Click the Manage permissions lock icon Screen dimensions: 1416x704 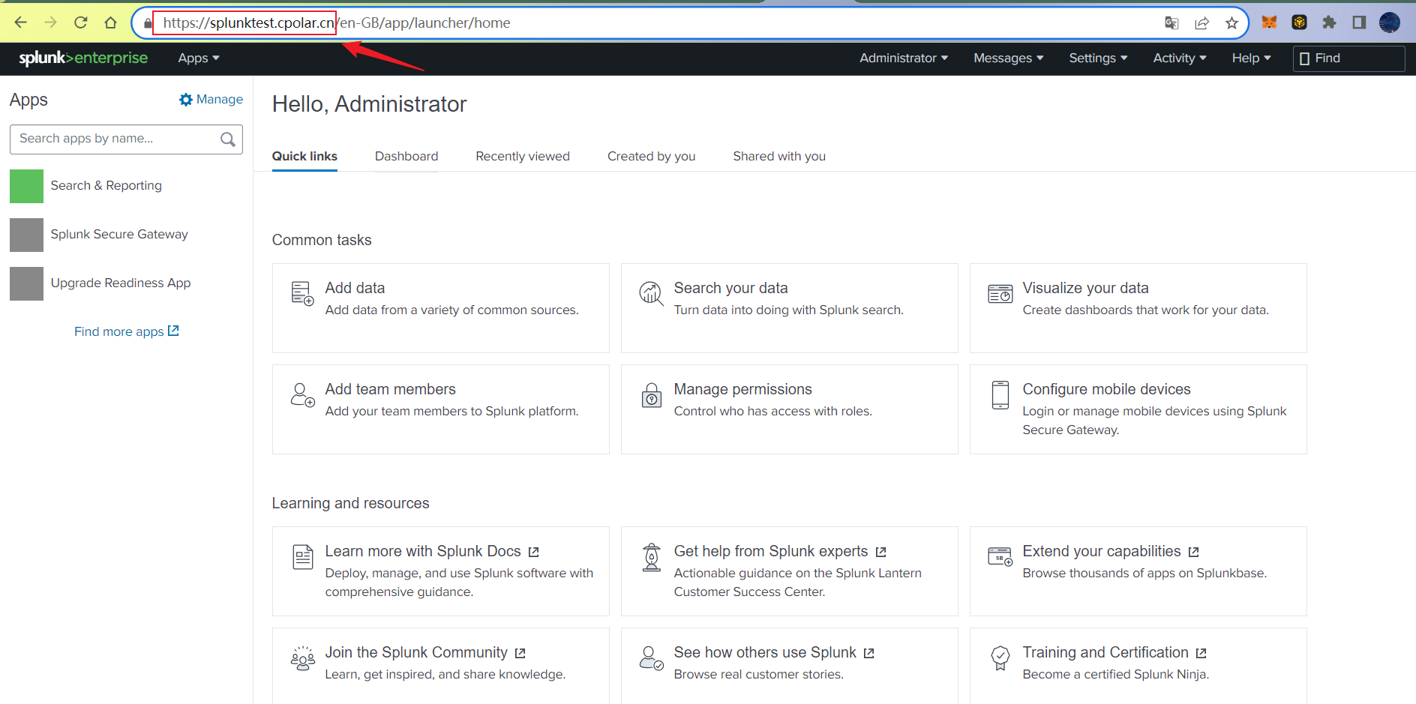click(651, 395)
